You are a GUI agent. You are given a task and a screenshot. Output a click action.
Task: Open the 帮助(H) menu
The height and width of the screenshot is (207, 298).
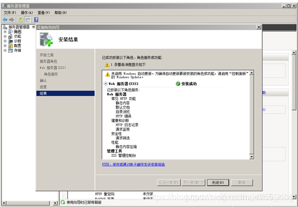(x=61, y=12)
